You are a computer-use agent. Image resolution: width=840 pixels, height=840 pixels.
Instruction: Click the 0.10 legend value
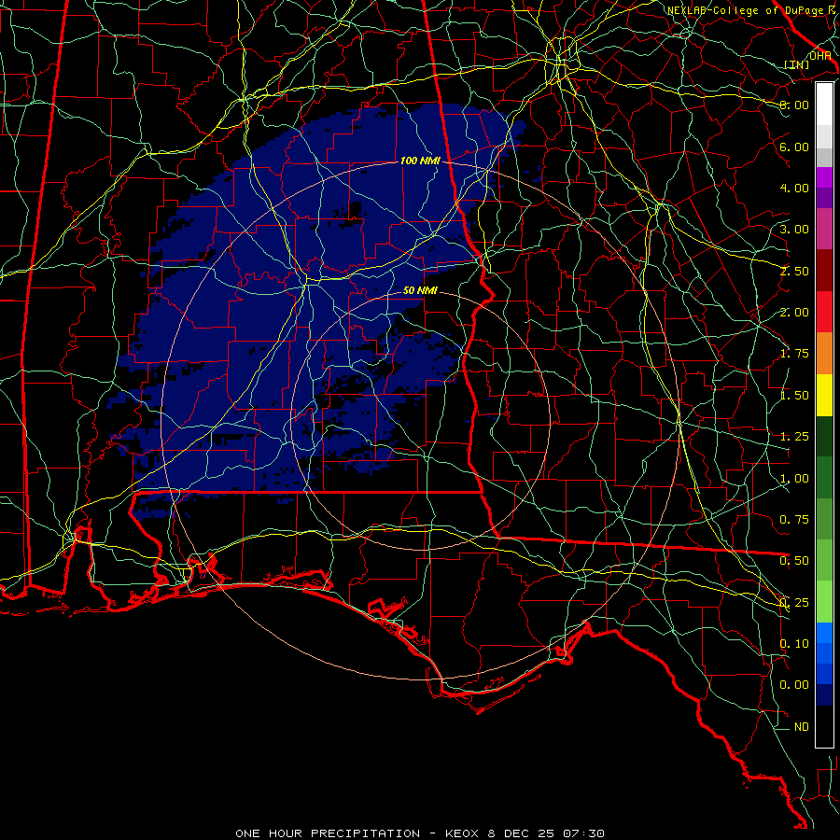point(794,644)
